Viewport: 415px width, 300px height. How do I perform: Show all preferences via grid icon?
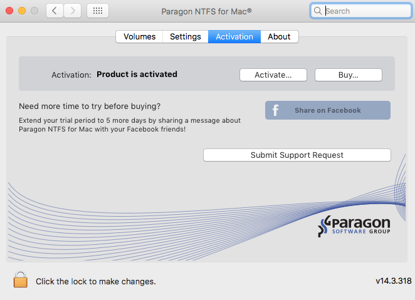point(98,11)
